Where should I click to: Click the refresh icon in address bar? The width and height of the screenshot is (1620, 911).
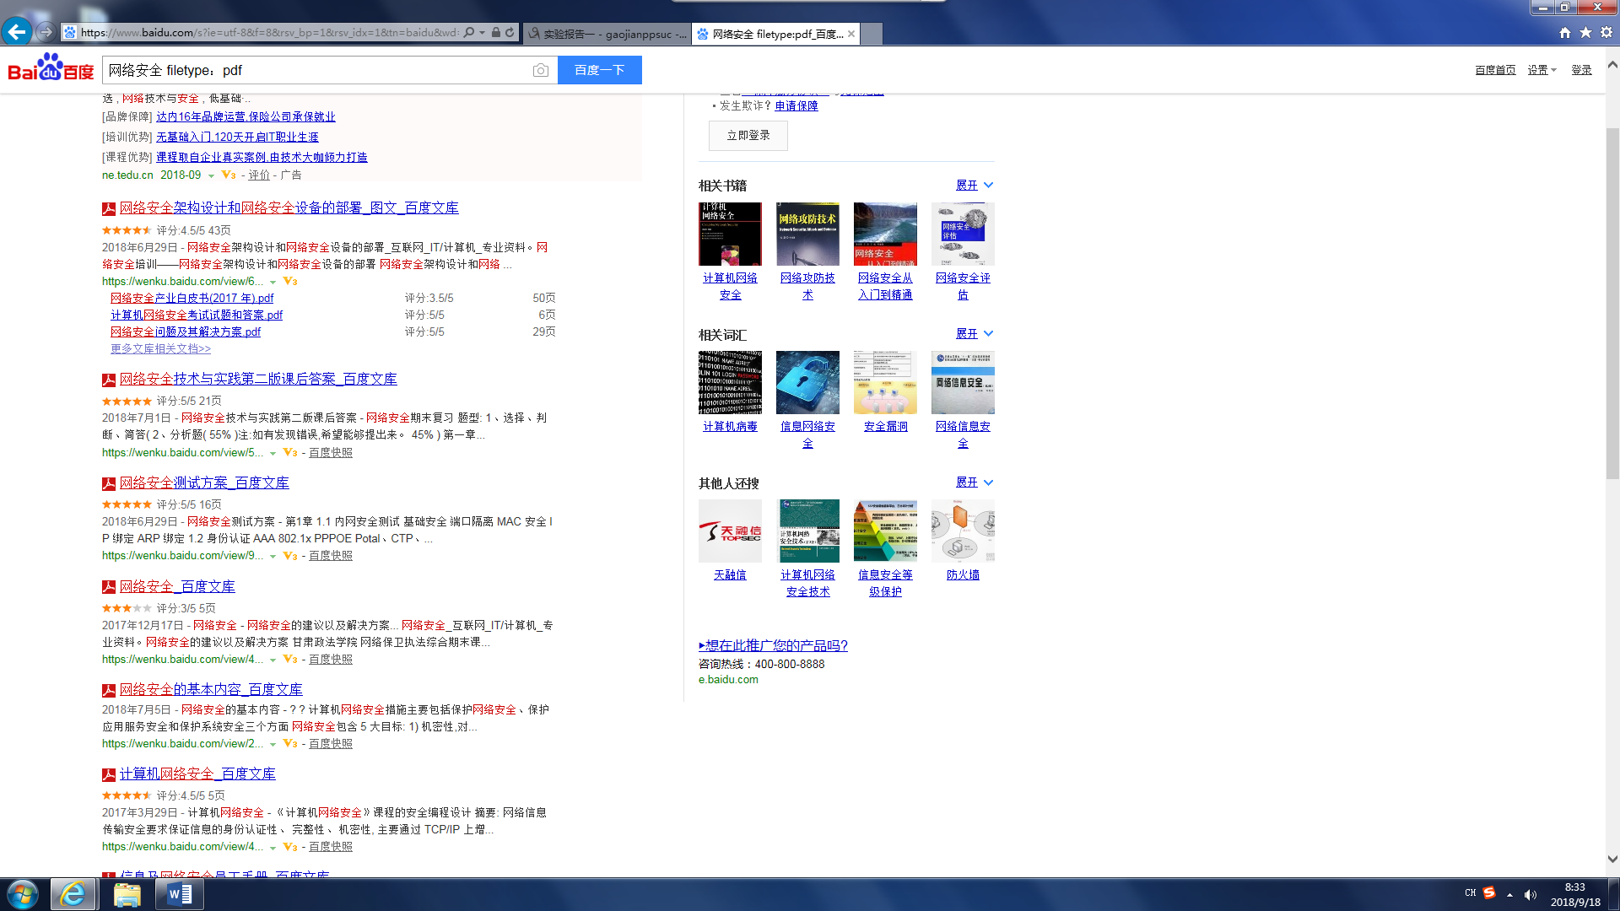point(510,33)
